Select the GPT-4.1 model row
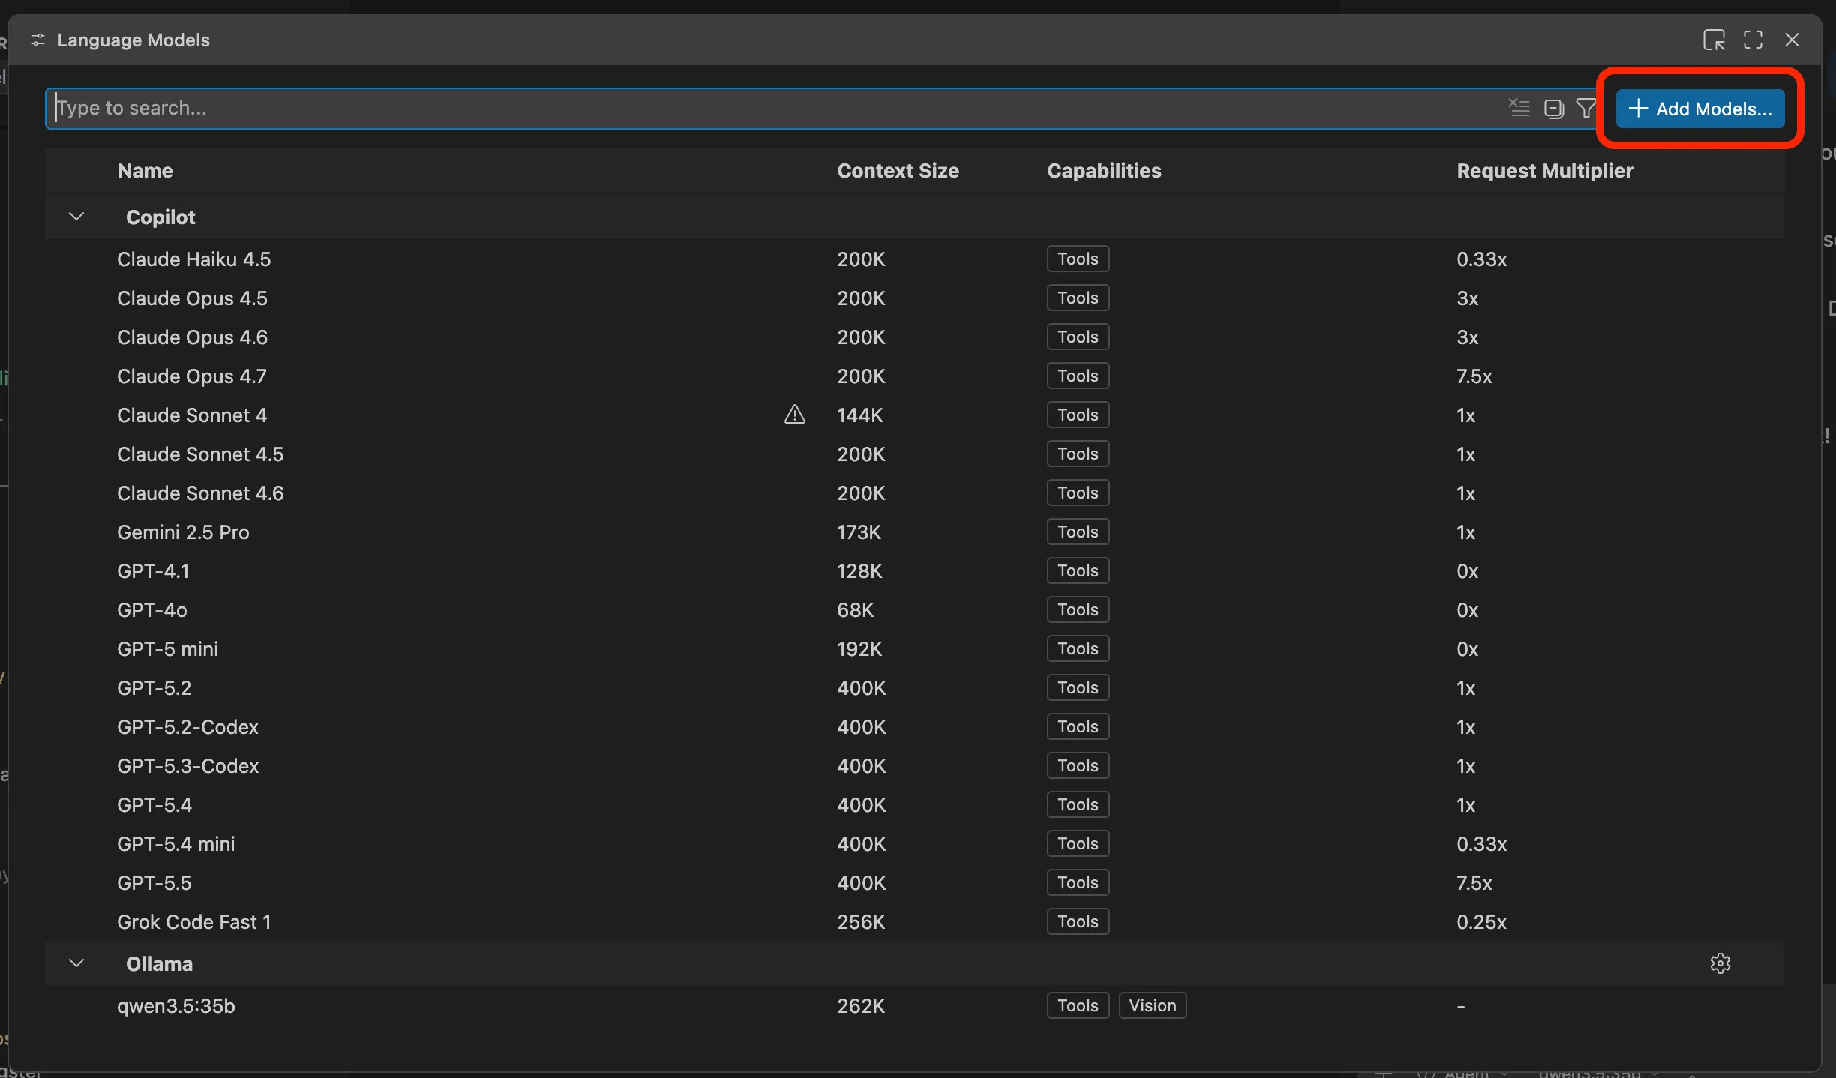Screen dimensions: 1836x1078 point(914,571)
